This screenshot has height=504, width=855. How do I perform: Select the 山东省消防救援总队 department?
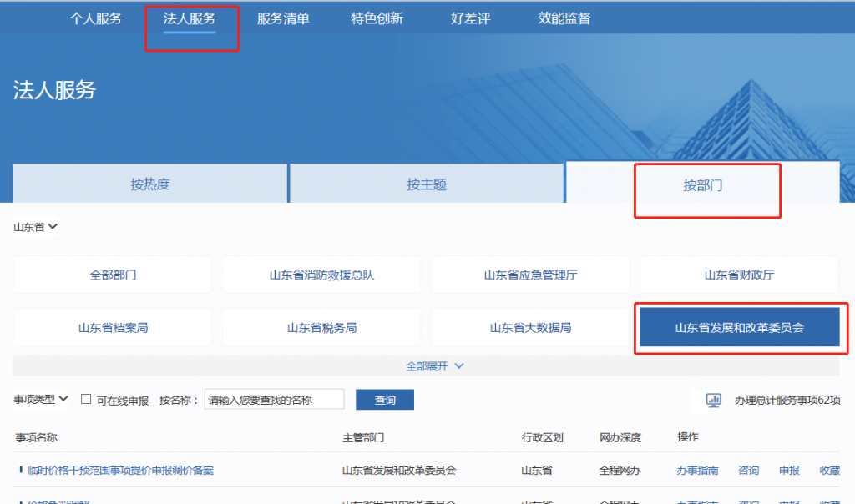tap(321, 275)
